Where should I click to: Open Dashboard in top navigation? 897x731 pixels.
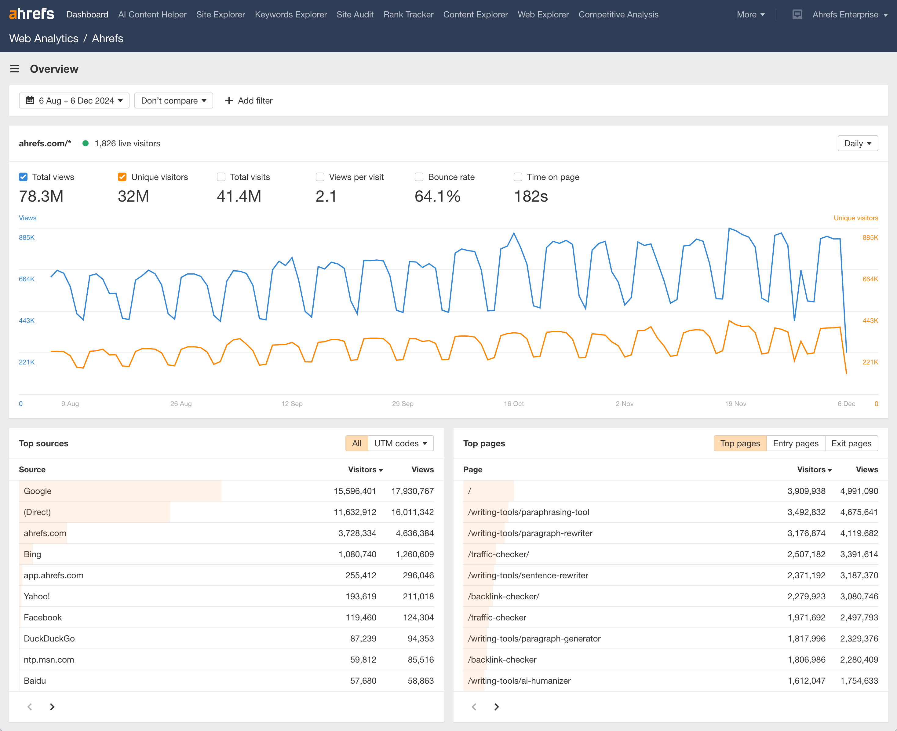[x=88, y=14]
